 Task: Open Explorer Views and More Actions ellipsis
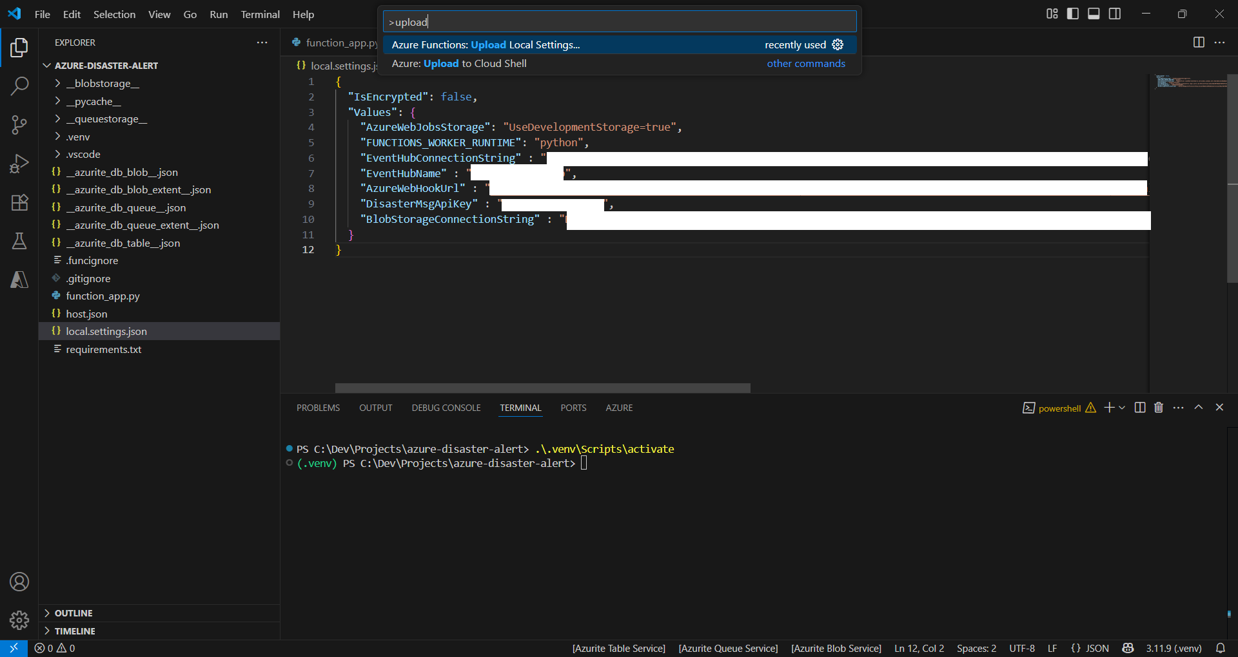262,43
